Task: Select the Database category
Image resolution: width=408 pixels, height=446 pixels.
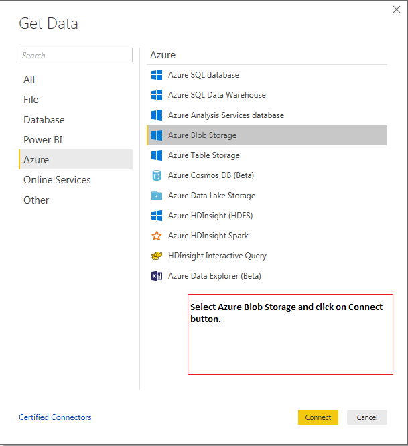Action: [76, 120]
